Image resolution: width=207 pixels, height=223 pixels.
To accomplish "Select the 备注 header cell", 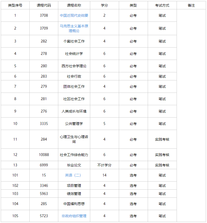I will [191, 5].
